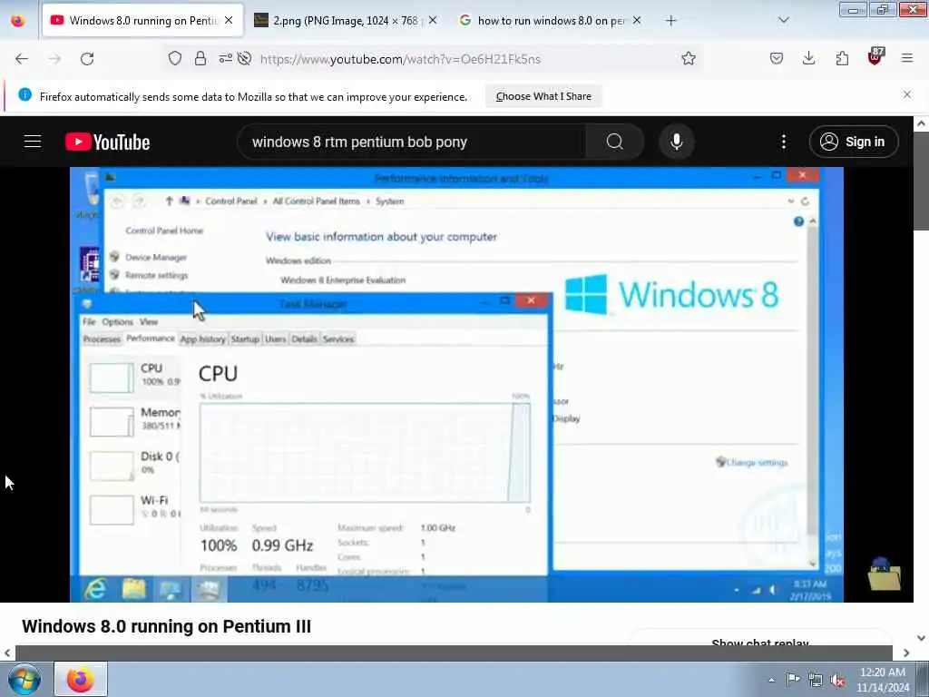The height and width of the screenshot is (697, 929).
Task: Open the tracking protection shield icon
Action: pyautogui.click(x=175, y=58)
